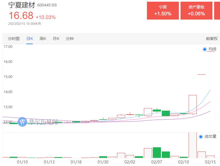Screen dimensions: 220x166
Task: Open the 资产重组 +0.06% sector tile
Action: (196, 11)
